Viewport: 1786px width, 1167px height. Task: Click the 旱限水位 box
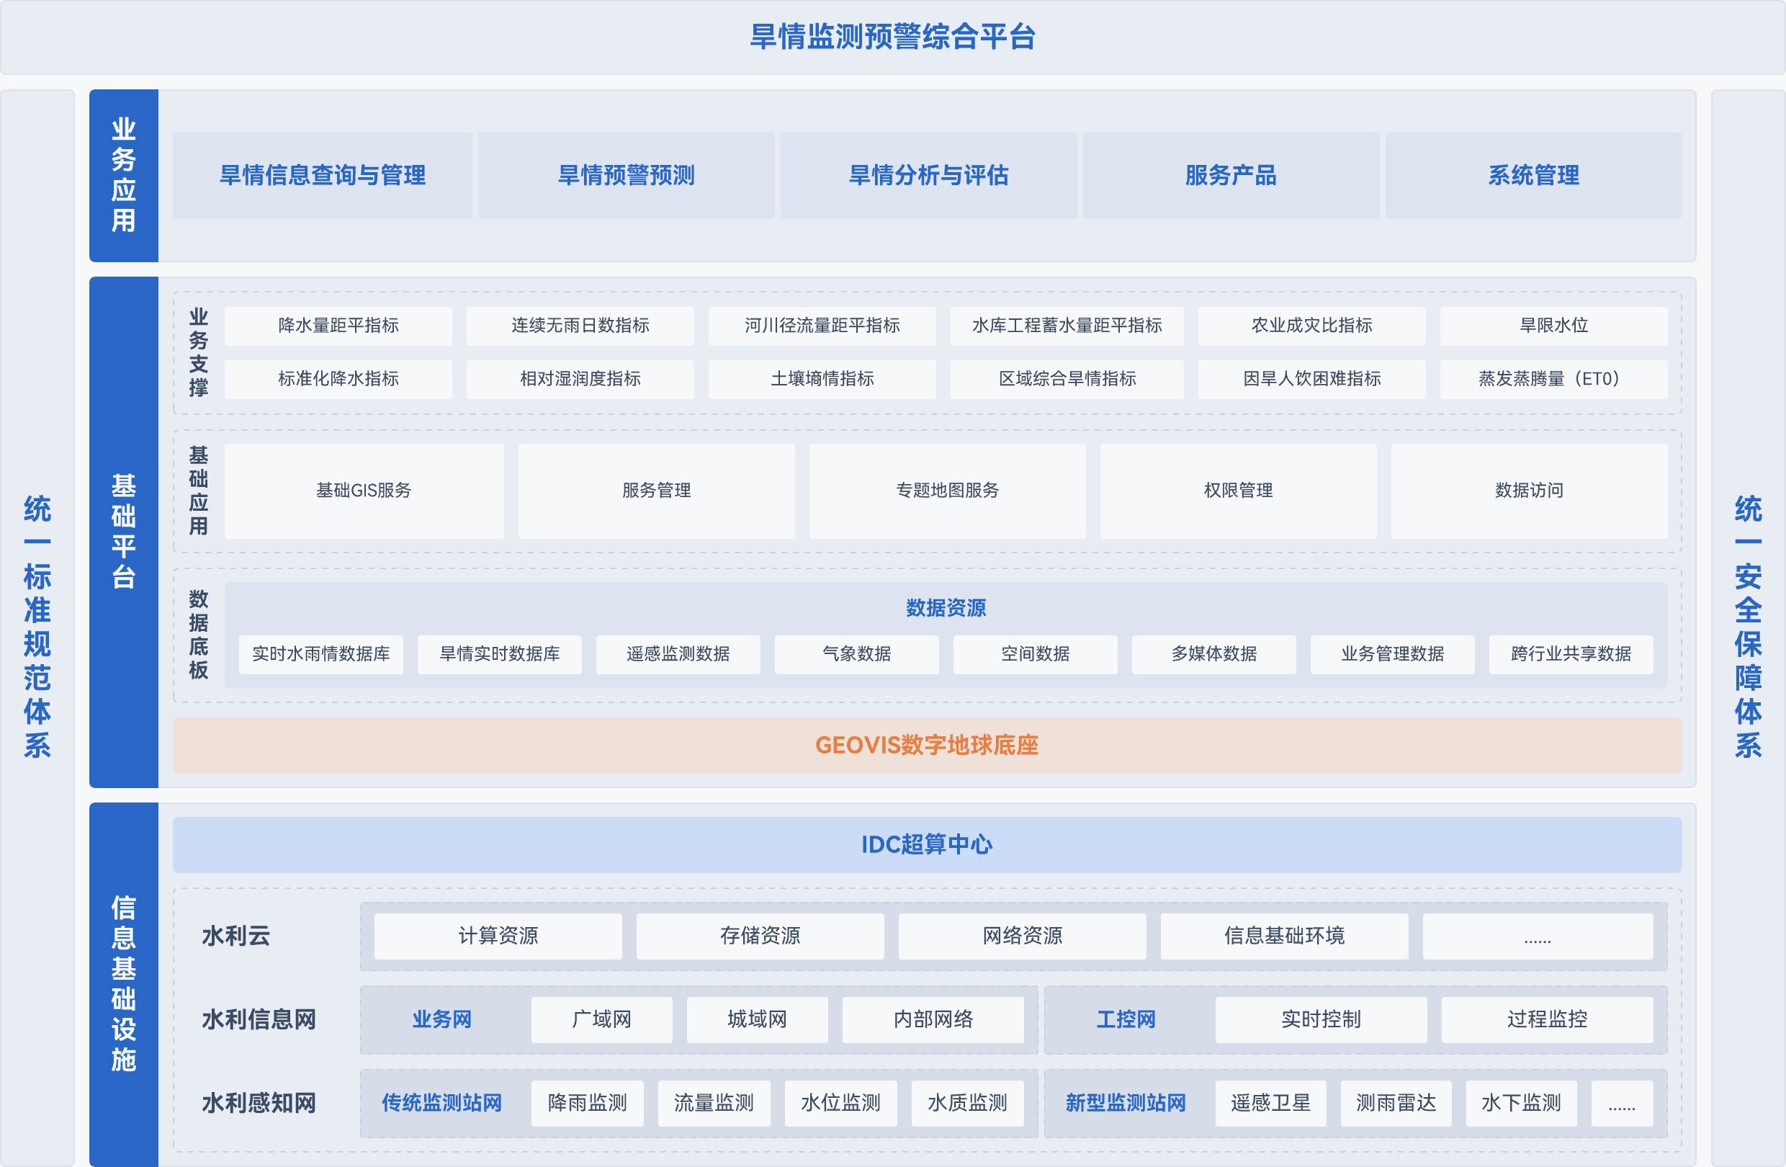1553,326
